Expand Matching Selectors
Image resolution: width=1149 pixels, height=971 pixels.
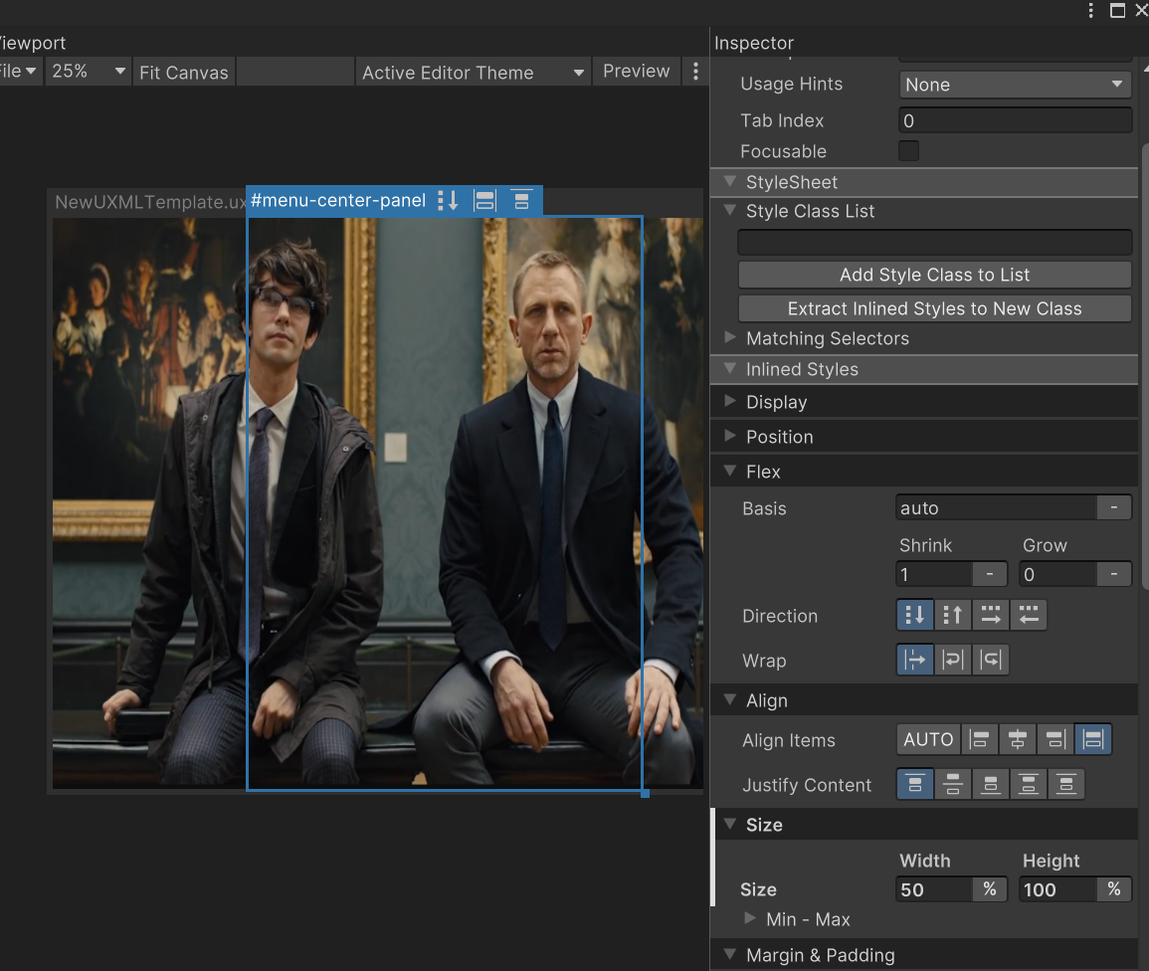pyautogui.click(x=730, y=337)
